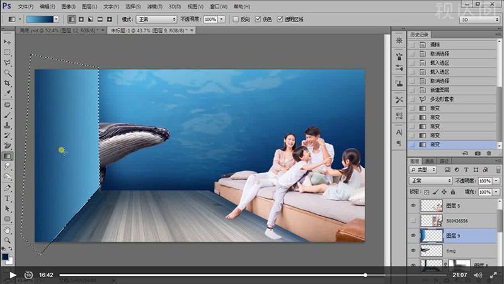This screenshot has width=504, height=284.
Task: Click the foreground color swatch
Action: 5,257
